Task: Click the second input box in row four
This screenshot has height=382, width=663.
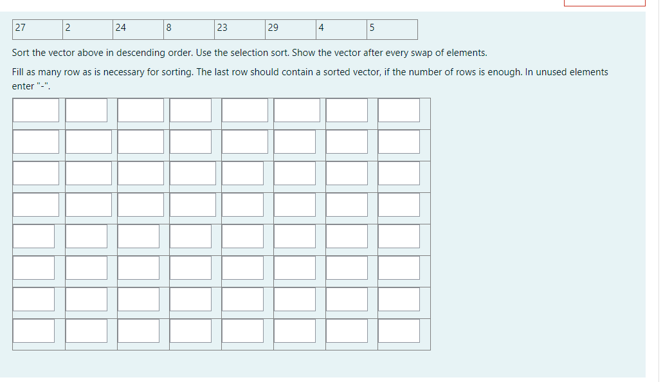Action: (86, 205)
